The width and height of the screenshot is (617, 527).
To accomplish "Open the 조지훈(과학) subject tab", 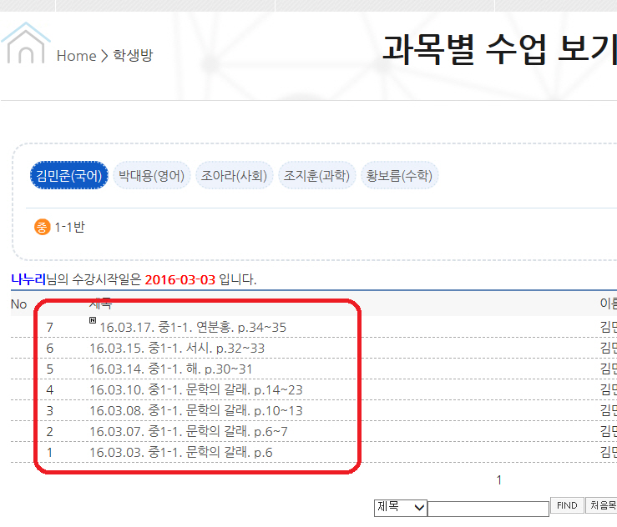I will (316, 176).
